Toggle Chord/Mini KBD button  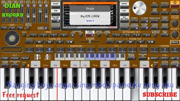[175, 66]
